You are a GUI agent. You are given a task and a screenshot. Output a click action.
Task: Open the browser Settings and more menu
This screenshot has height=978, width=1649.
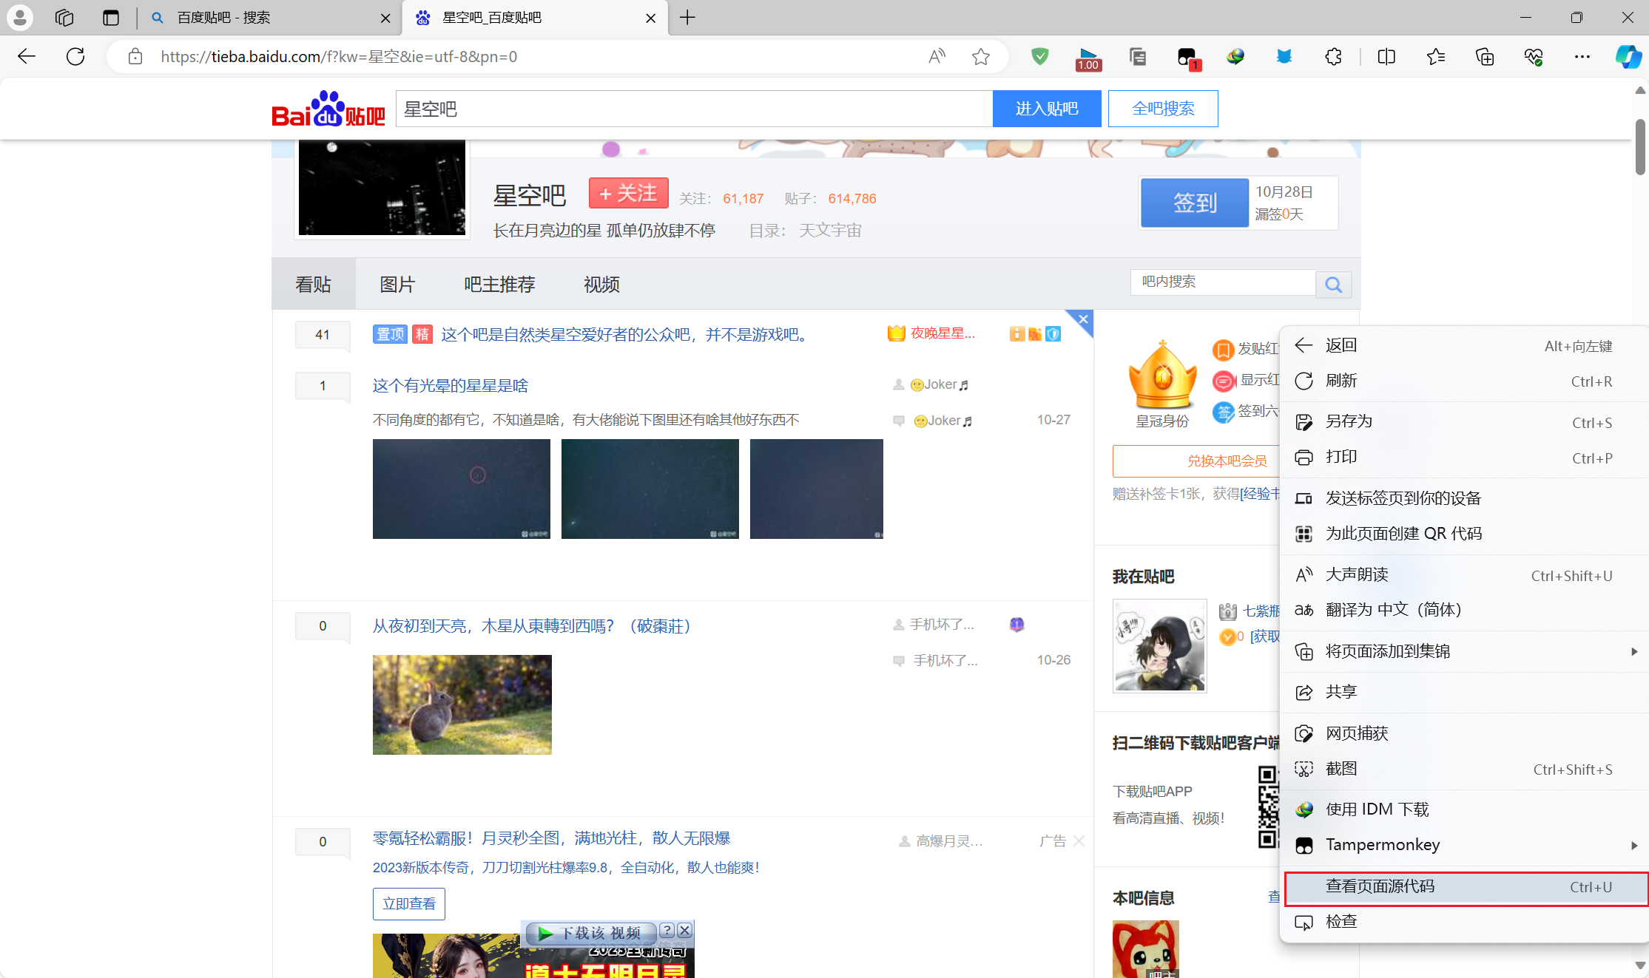coord(1582,57)
